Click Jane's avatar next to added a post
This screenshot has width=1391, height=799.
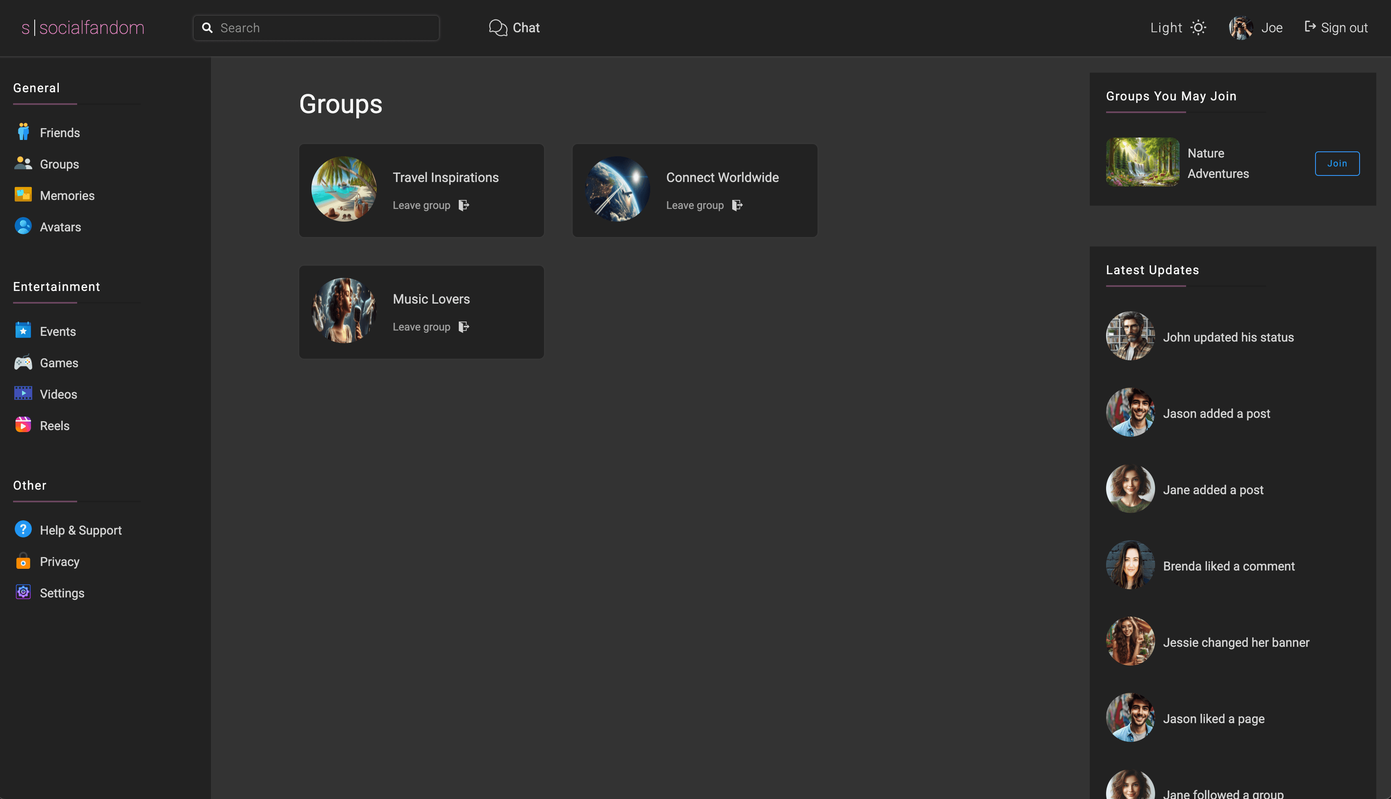pyautogui.click(x=1130, y=488)
